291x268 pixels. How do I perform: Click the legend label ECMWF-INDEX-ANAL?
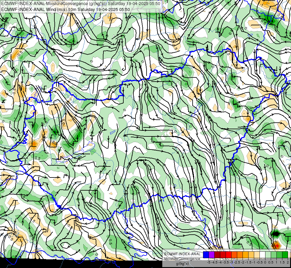(183, 254)
